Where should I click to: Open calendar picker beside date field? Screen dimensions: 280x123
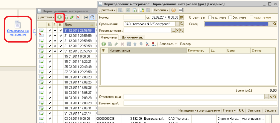click(x=182, y=17)
